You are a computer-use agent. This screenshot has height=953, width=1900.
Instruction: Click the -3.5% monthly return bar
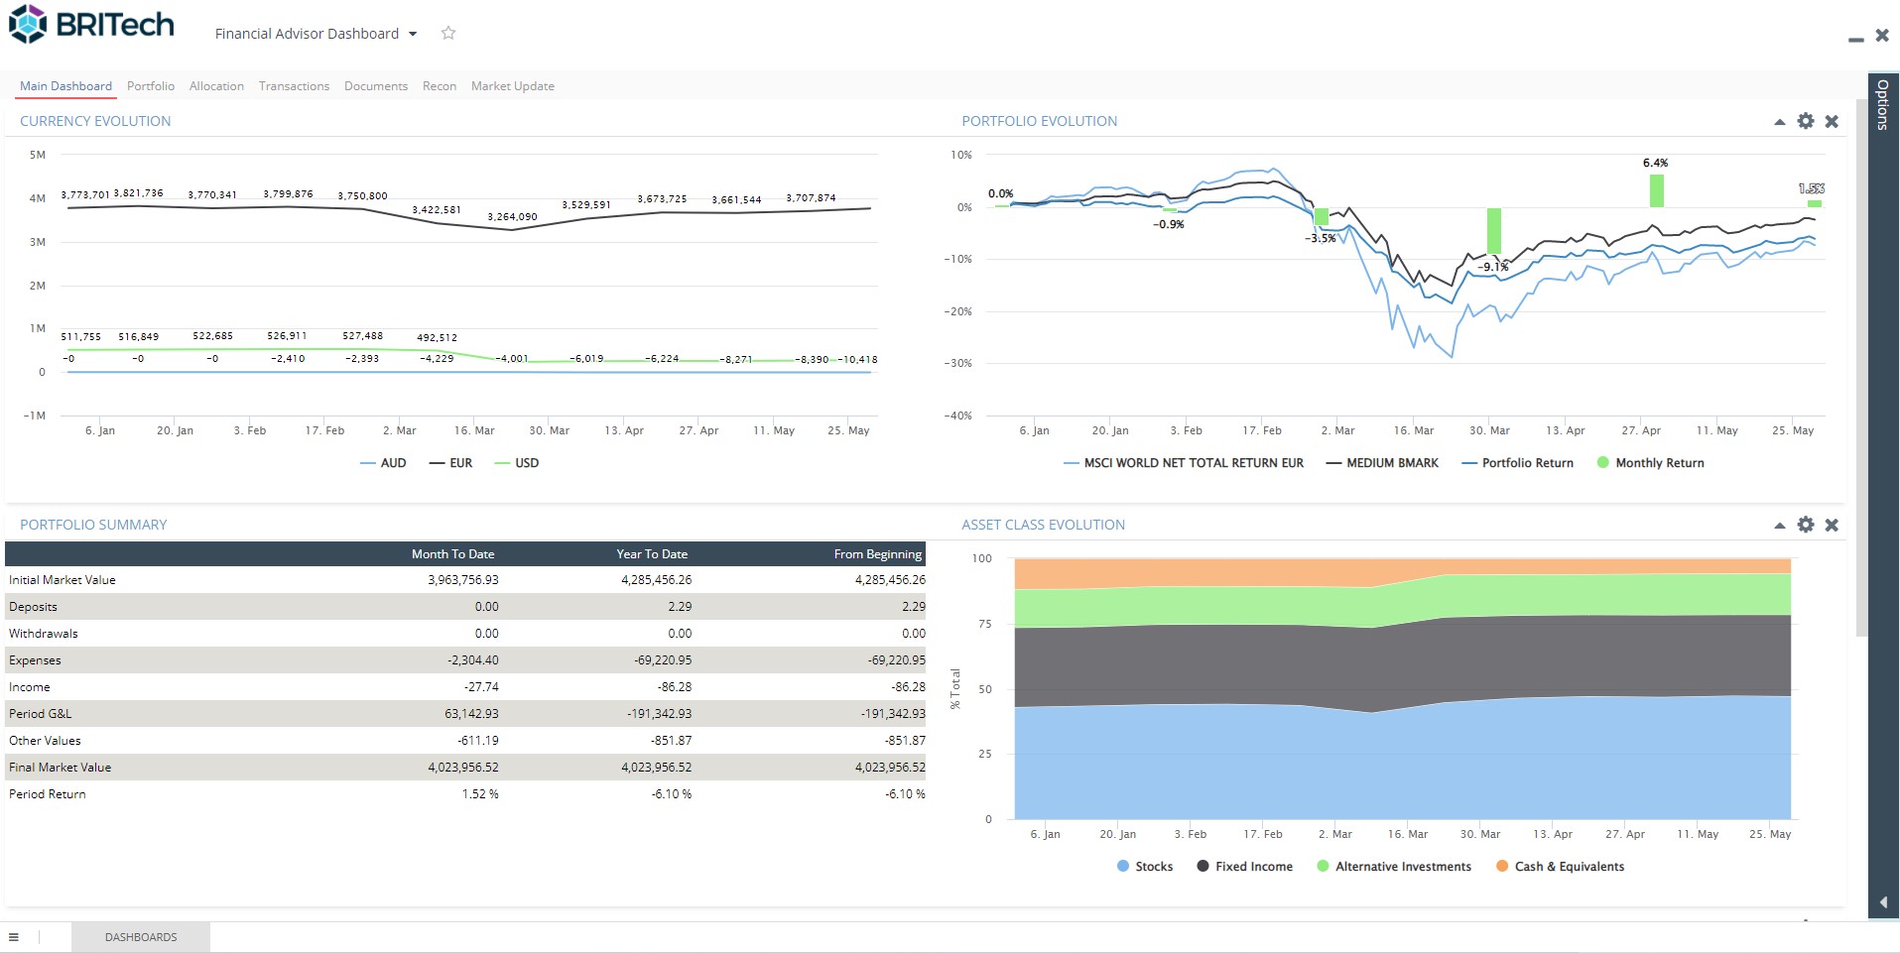click(1322, 216)
